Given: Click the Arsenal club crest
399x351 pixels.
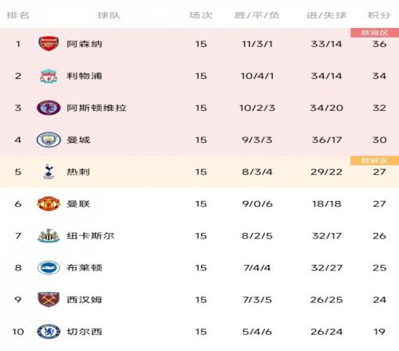Looking at the screenshot, I should [x=49, y=44].
